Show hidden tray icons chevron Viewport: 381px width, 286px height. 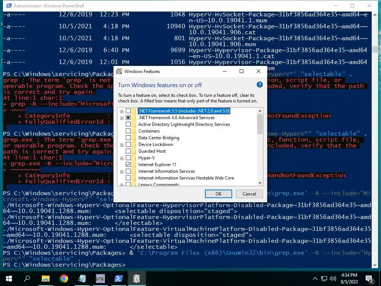point(315,279)
